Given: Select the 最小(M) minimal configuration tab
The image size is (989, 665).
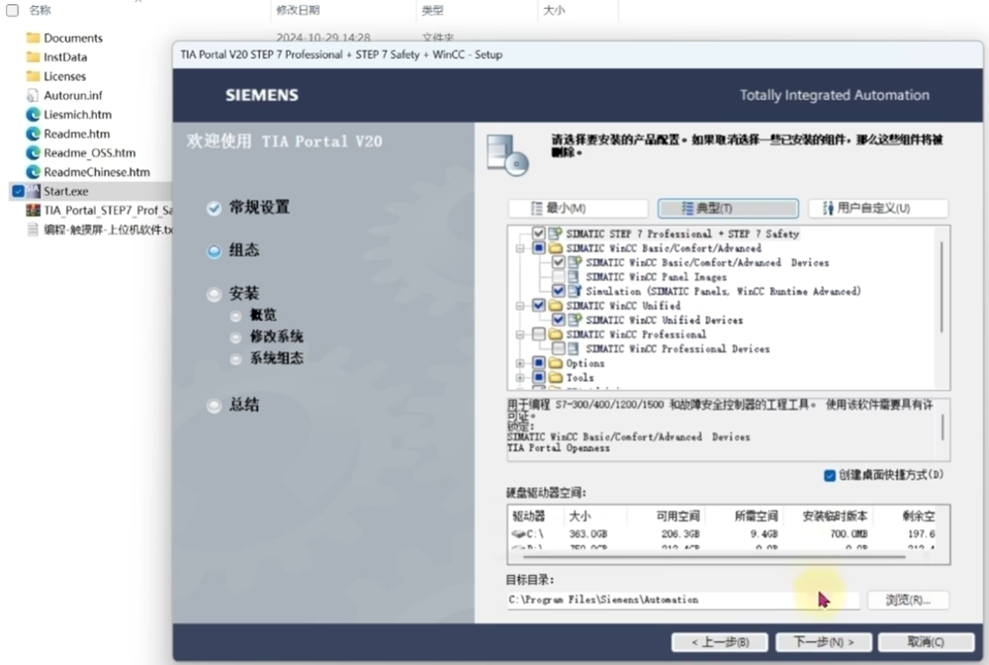Looking at the screenshot, I should click(579, 208).
